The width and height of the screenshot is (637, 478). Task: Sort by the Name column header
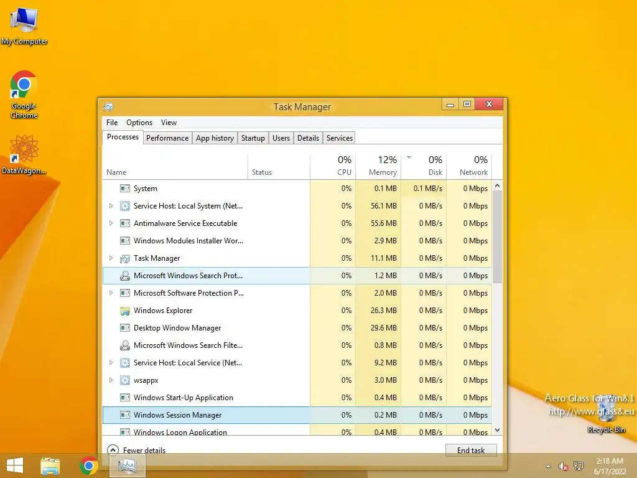(175, 167)
